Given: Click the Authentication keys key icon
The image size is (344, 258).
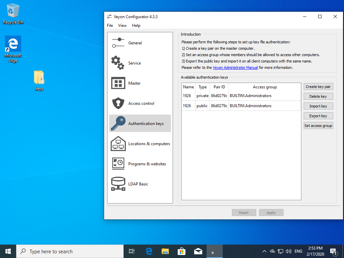Looking at the screenshot, I should [x=118, y=123].
